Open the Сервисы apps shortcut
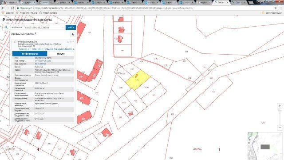The width and height of the screenshot is (284, 160). (x=8, y=13)
